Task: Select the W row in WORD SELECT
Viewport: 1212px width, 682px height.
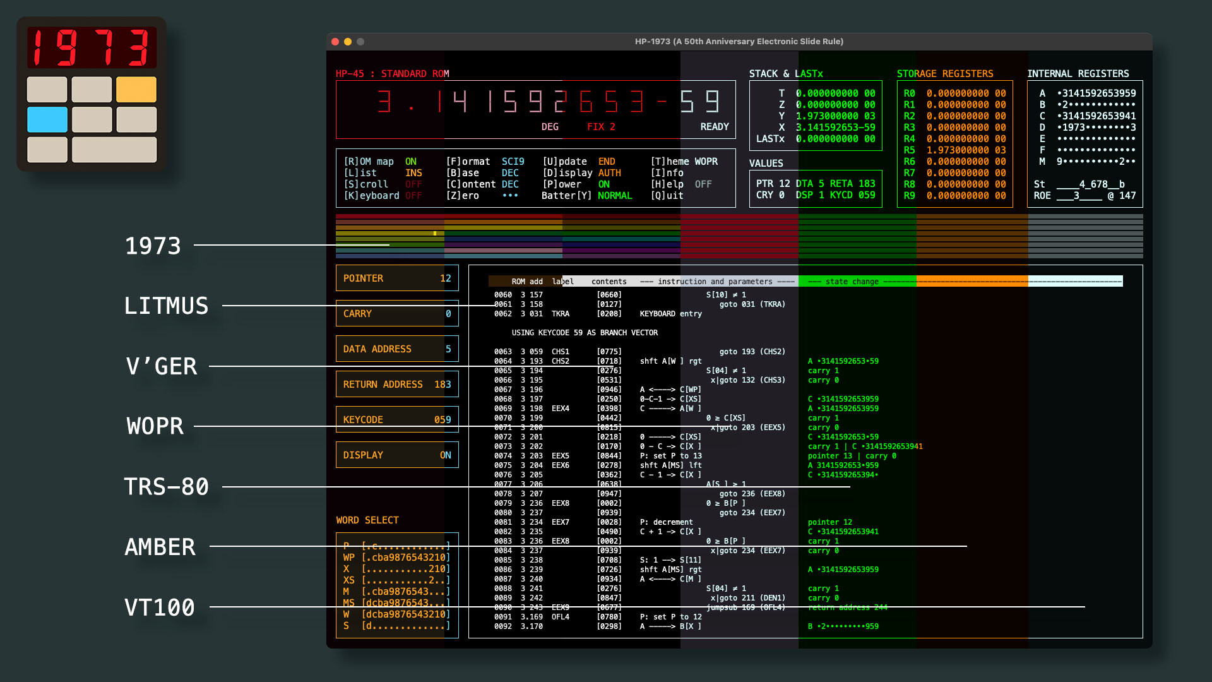Action: [x=397, y=614]
